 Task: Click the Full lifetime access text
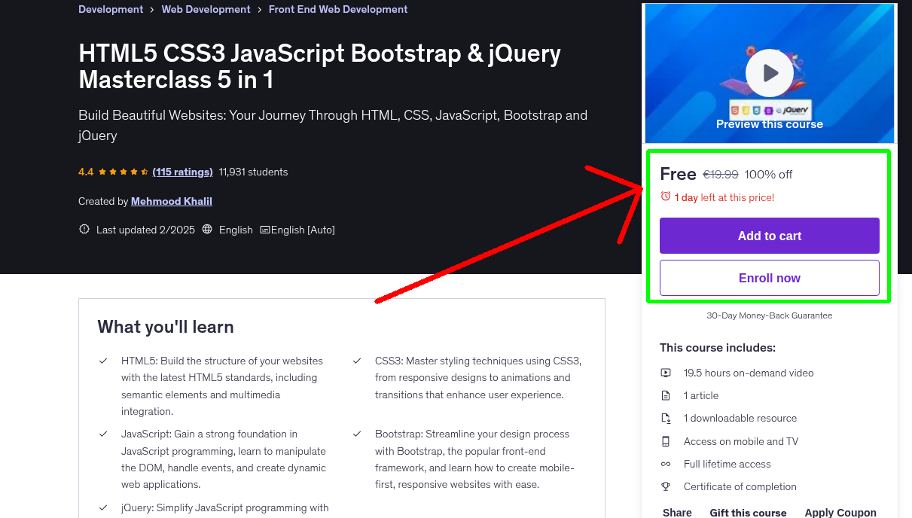[727, 464]
